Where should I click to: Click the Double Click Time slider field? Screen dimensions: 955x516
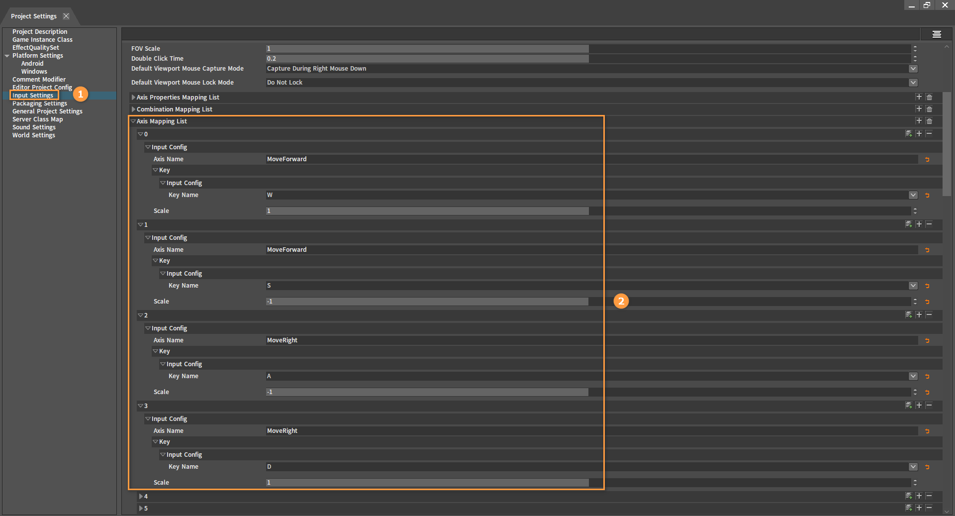(x=588, y=59)
